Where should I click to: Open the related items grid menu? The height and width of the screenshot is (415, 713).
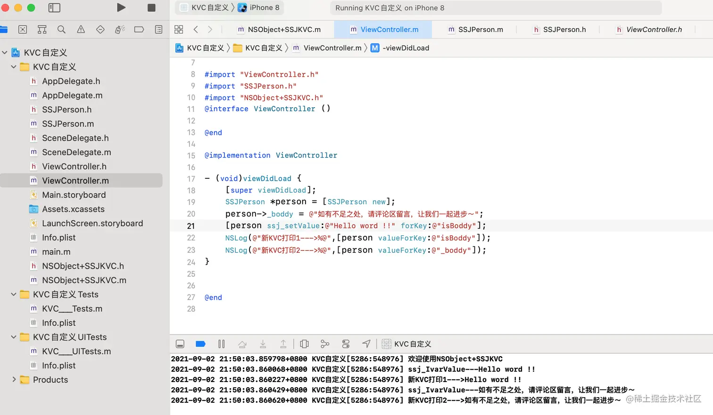point(179,29)
